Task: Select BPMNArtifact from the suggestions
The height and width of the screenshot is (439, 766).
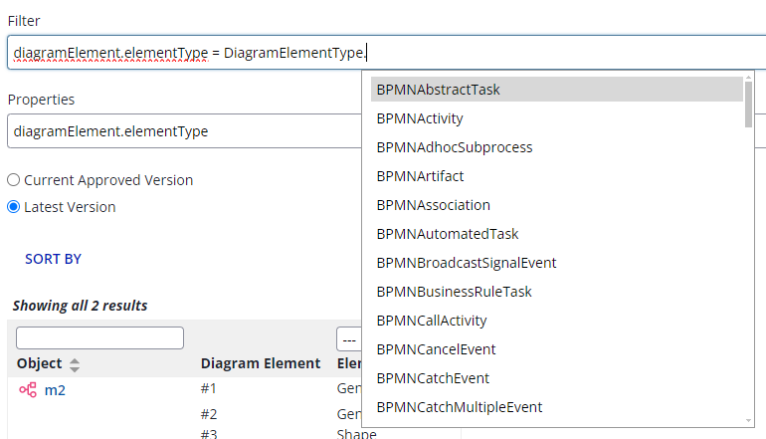Action: [x=420, y=176]
